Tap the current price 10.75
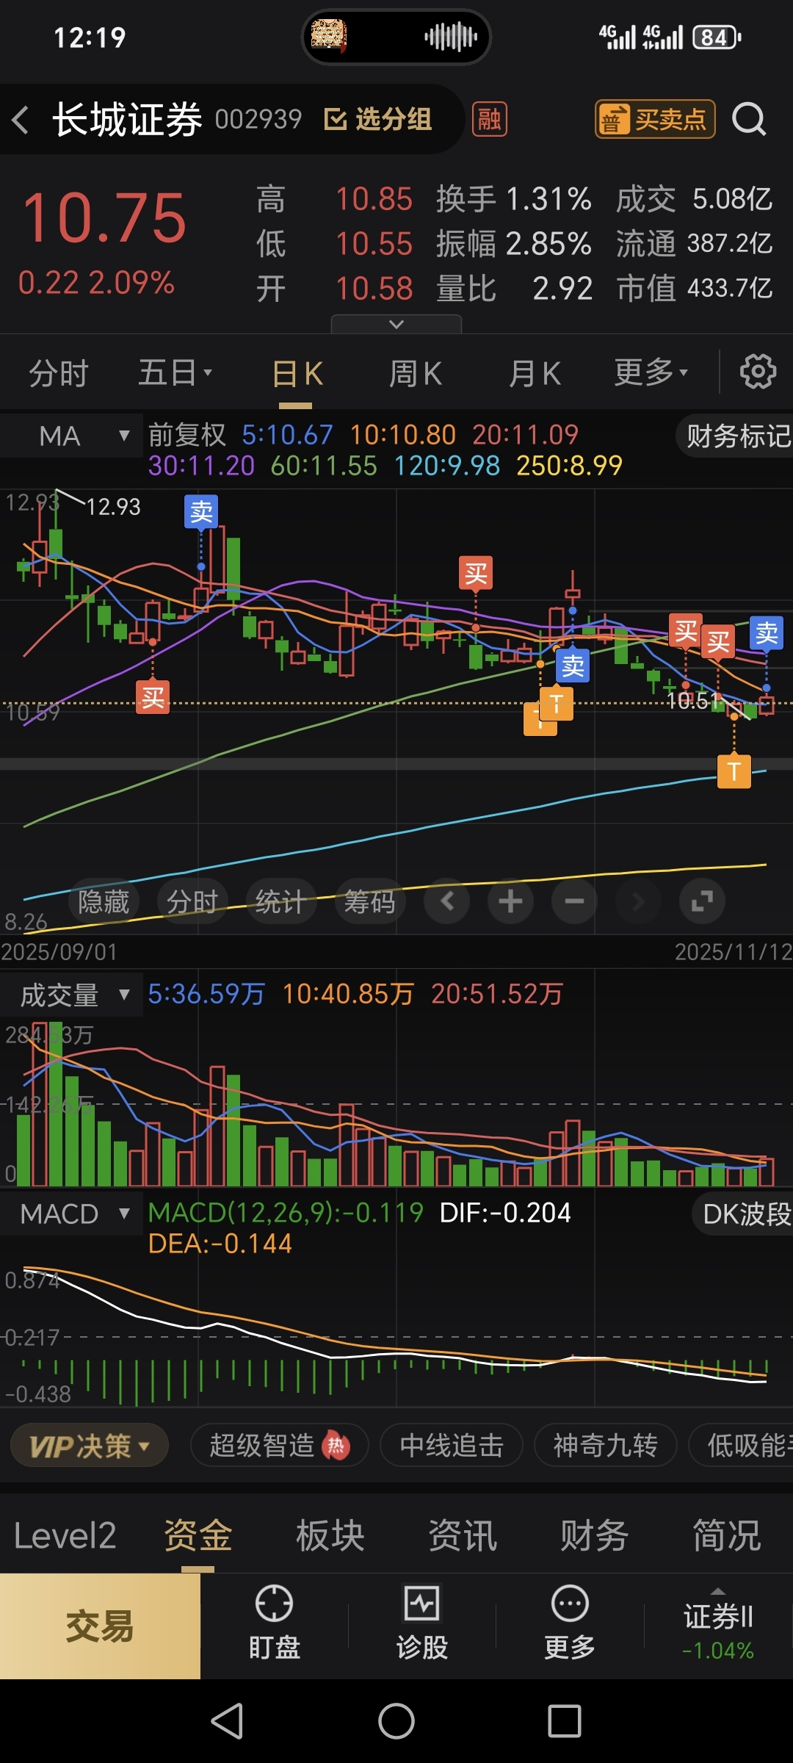Viewport: 793px width, 1763px height. click(x=104, y=218)
